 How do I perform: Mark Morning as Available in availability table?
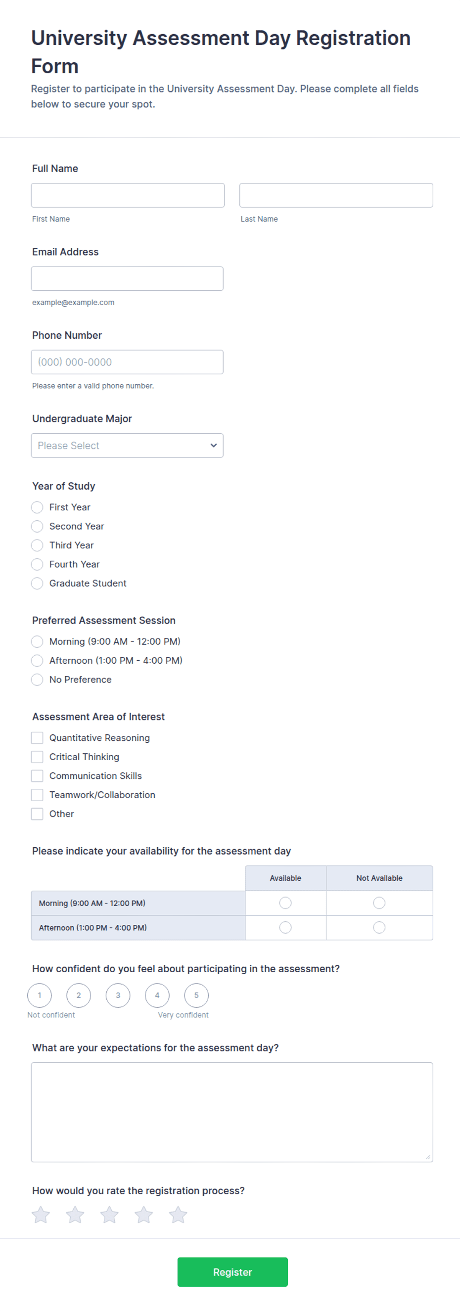point(285,903)
